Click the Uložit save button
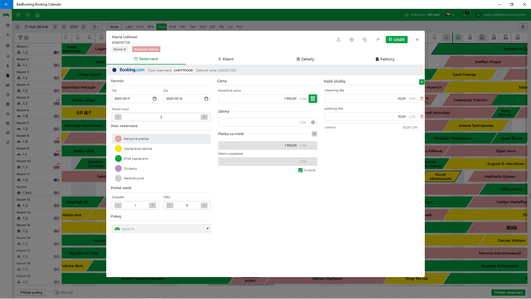Image resolution: width=531 pixels, height=299 pixels. pos(397,40)
